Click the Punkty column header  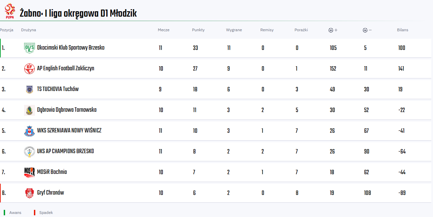click(198, 30)
